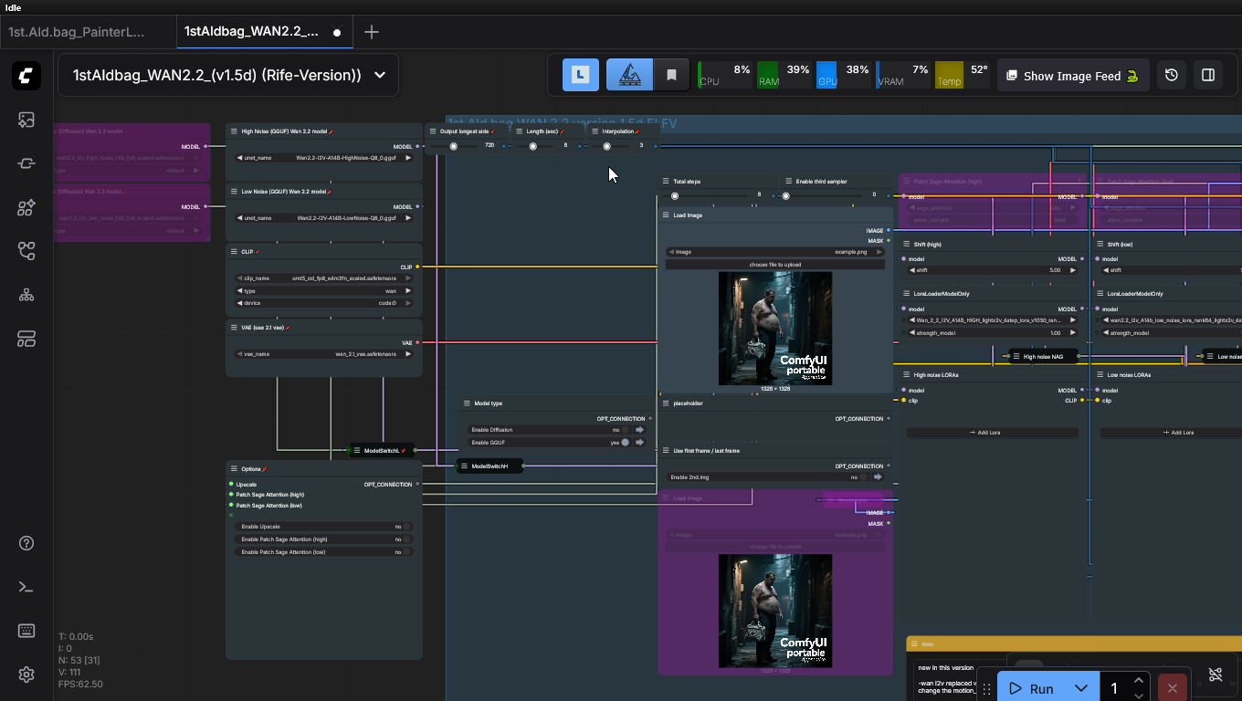Open the queue history clock icon
Image resolution: width=1242 pixels, height=701 pixels.
(1172, 76)
